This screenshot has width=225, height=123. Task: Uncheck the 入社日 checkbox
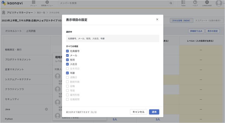(x=67, y=64)
